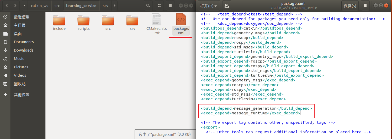Open the include folder

tap(59, 23)
